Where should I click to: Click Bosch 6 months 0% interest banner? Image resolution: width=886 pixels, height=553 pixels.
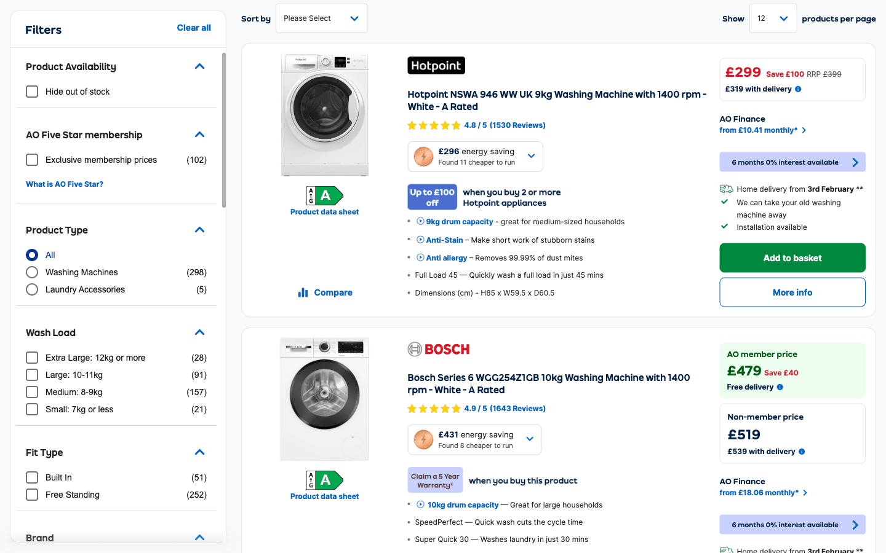click(x=792, y=525)
